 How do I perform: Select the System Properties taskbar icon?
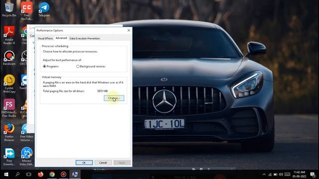(x=75, y=175)
